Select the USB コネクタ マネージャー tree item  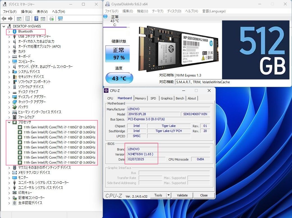point(34,36)
